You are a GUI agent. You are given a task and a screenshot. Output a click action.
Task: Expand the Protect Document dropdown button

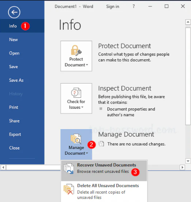76,56
